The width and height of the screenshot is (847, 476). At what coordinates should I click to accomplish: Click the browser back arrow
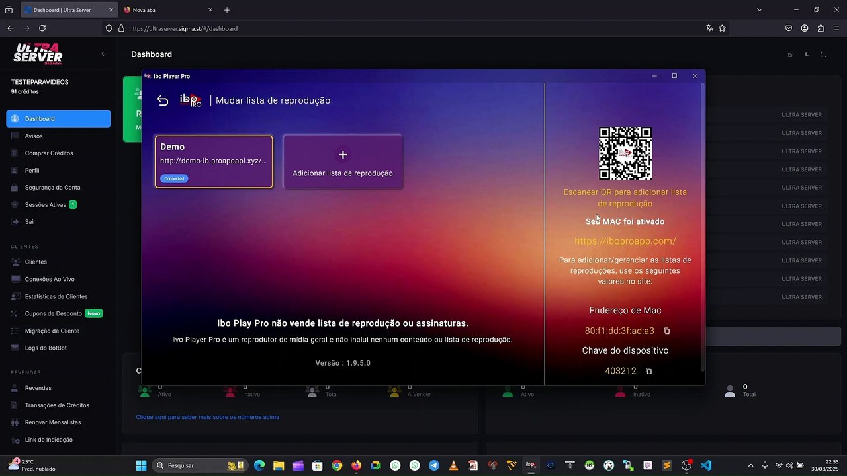pyautogui.click(x=10, y=28)
